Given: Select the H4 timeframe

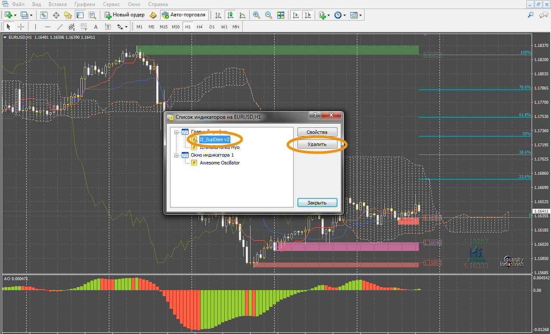Looking at the screenshot, I should coord(200,27).
